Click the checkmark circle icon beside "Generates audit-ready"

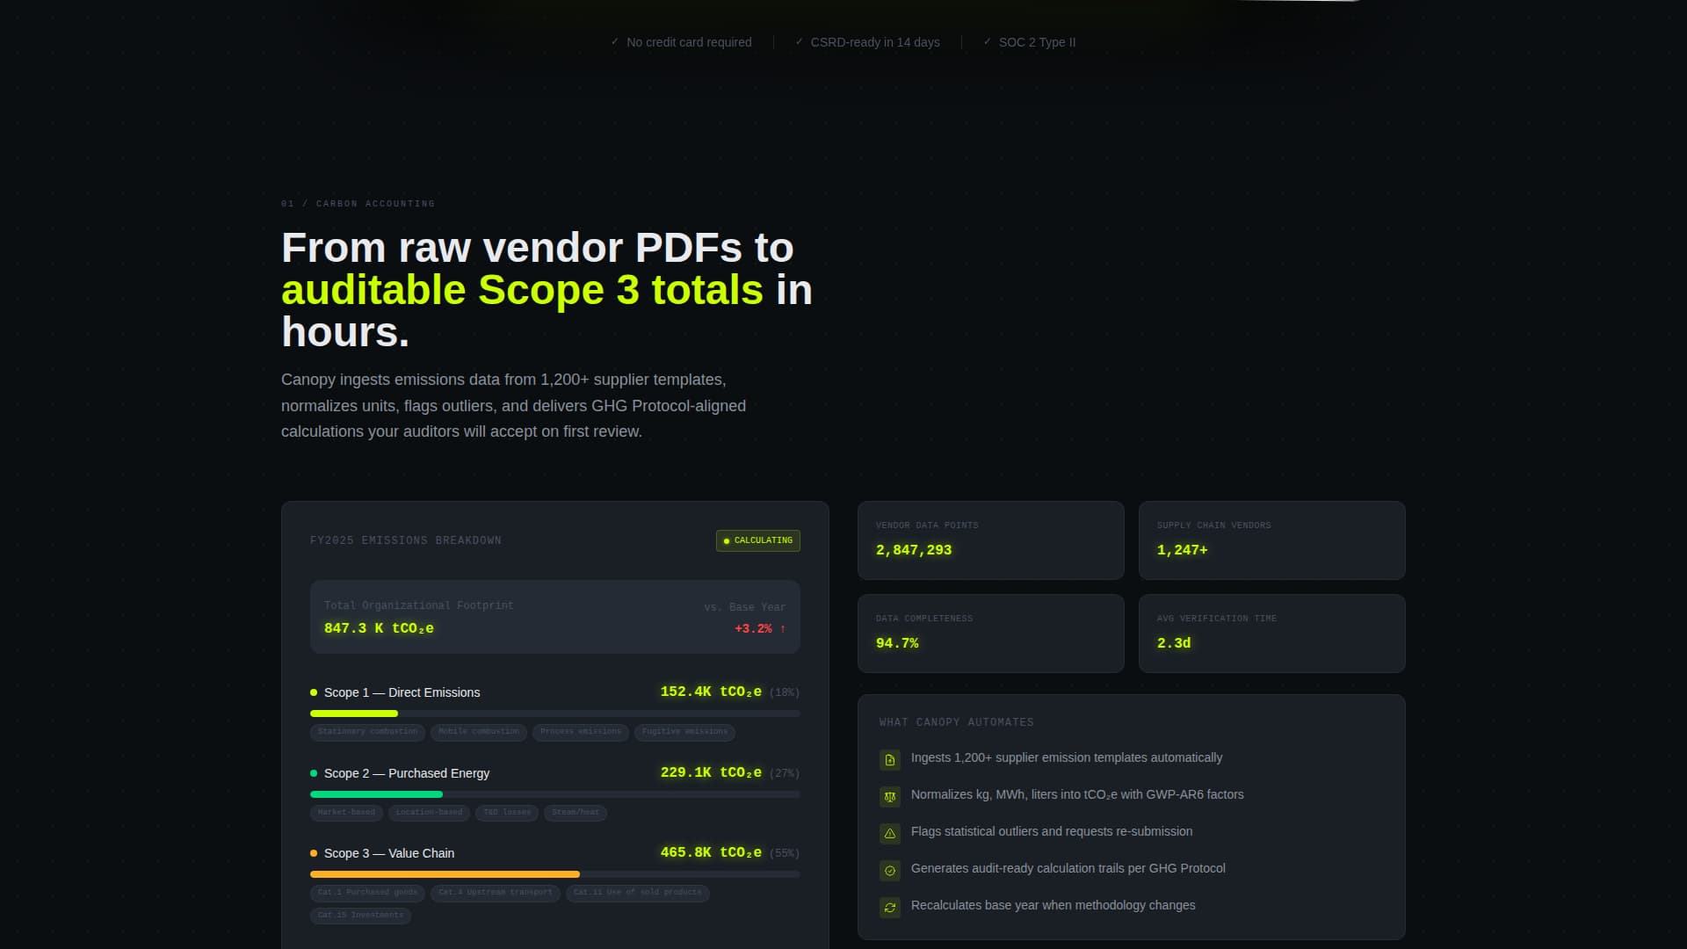pyautogui.click(x=889, y=871)
